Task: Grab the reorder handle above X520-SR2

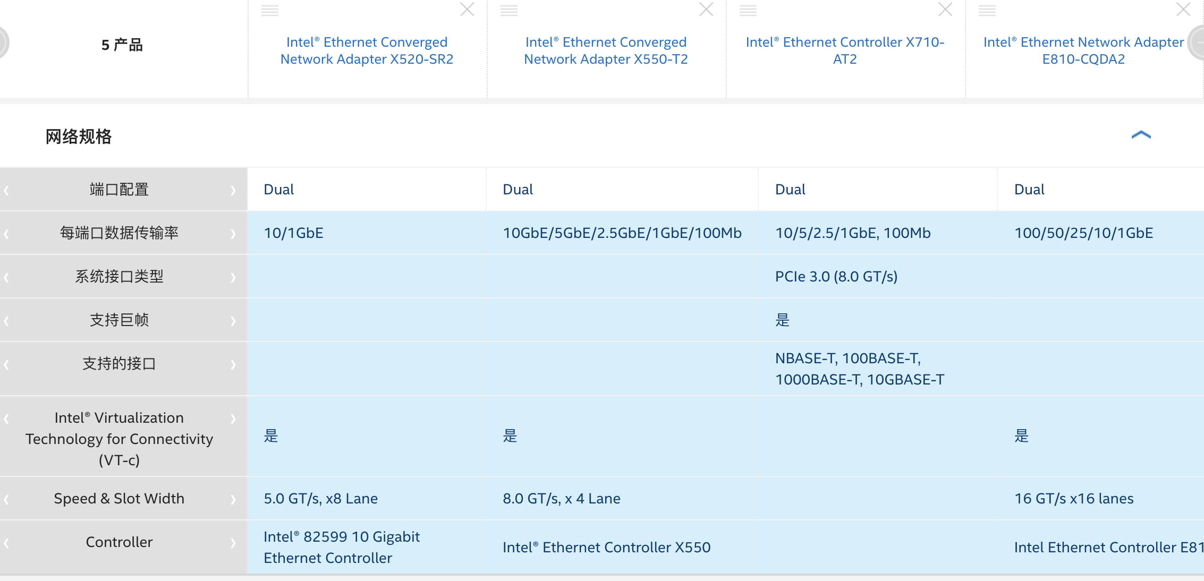Action: 270,11
